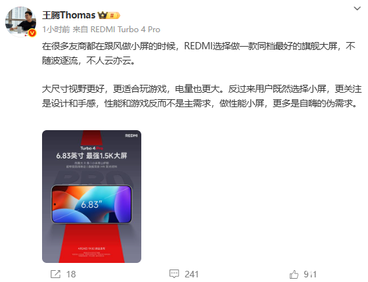
Task: Click the crown VIP icon beside username
Action: coord(103,16)
